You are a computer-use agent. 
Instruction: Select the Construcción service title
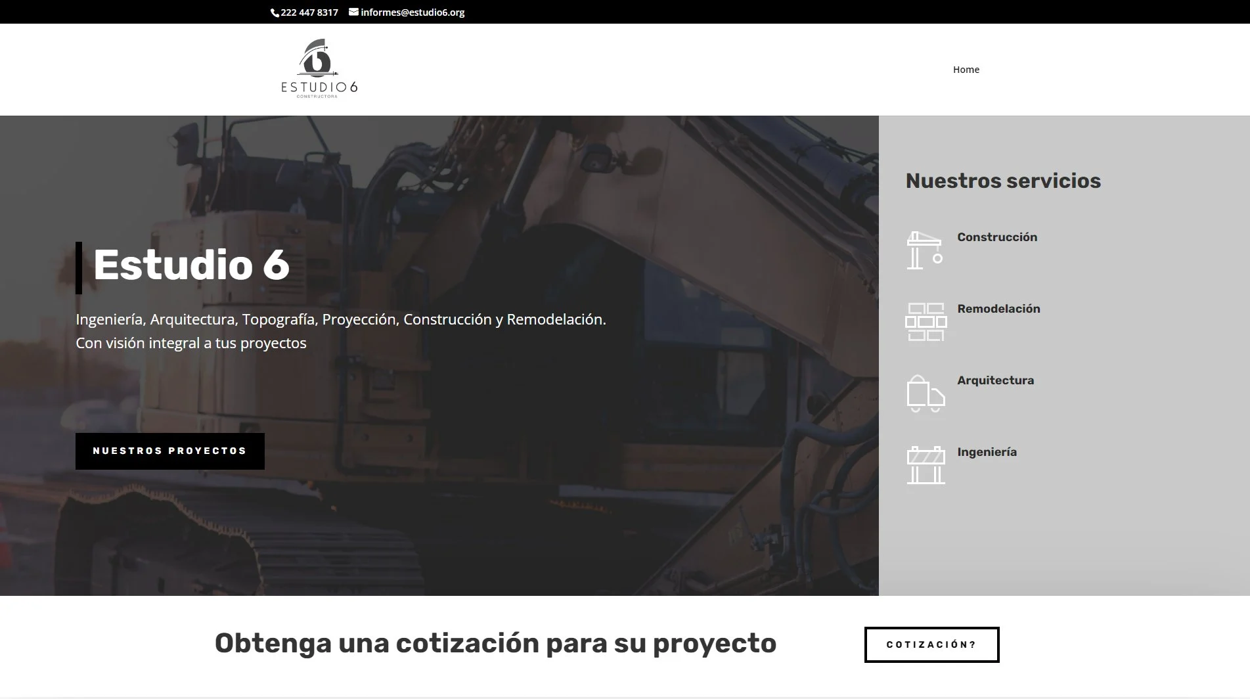(x=996, y=237)
